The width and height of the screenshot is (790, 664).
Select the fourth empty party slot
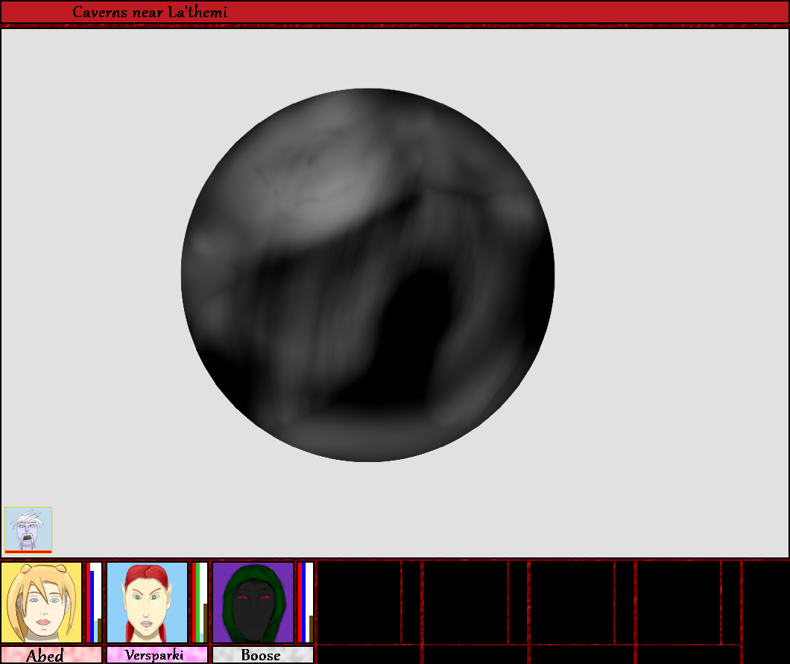(678, 602)
